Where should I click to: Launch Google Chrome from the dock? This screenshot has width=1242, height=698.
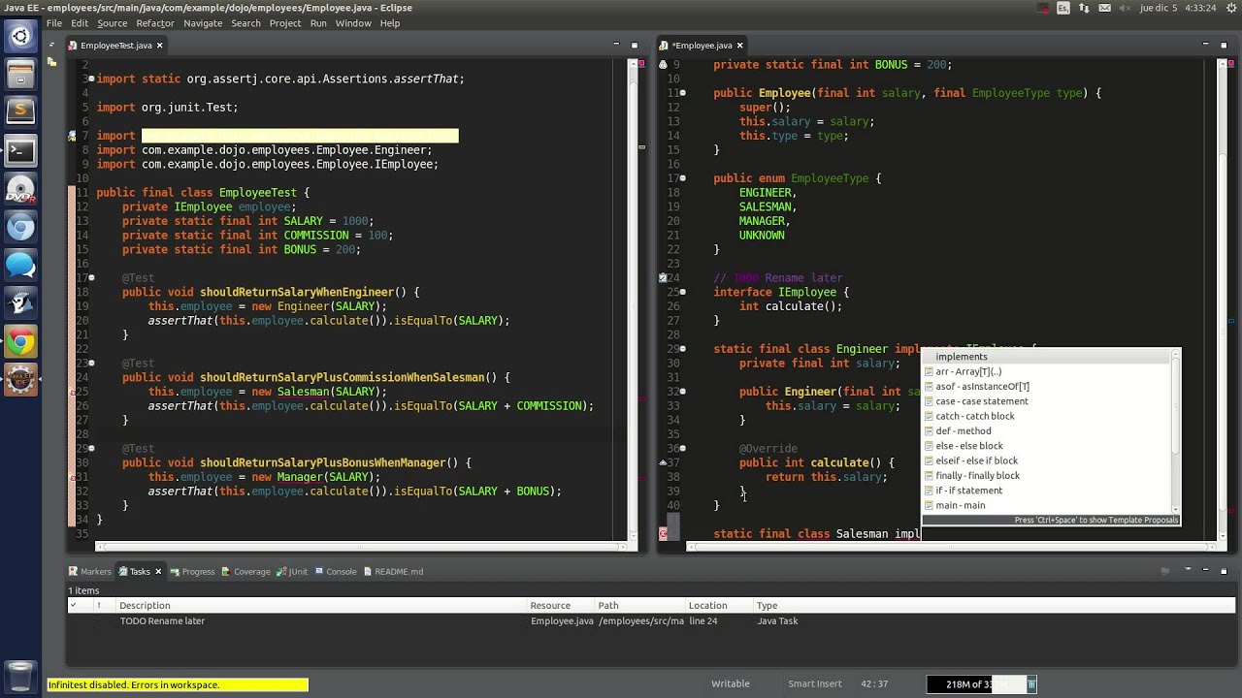(x=20, y=341)
